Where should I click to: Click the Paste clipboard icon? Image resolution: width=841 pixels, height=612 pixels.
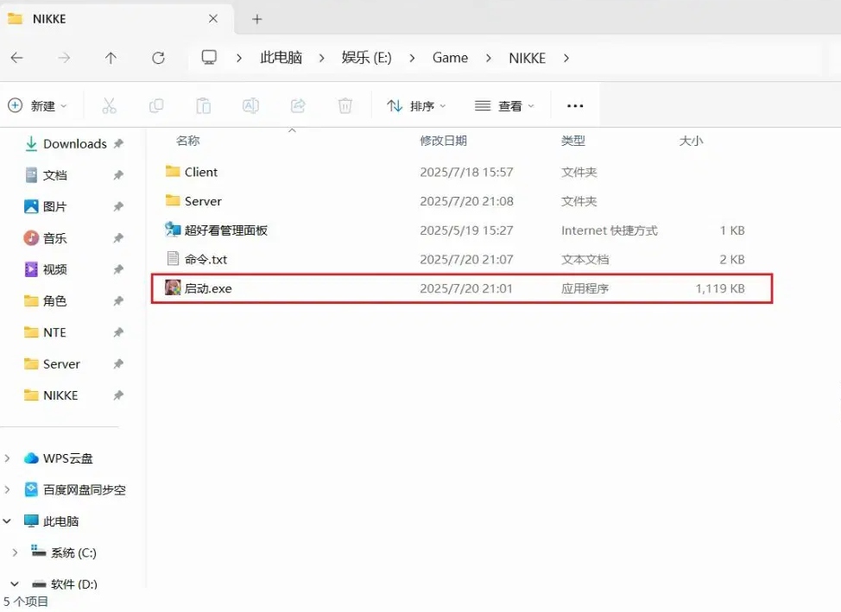203,105
